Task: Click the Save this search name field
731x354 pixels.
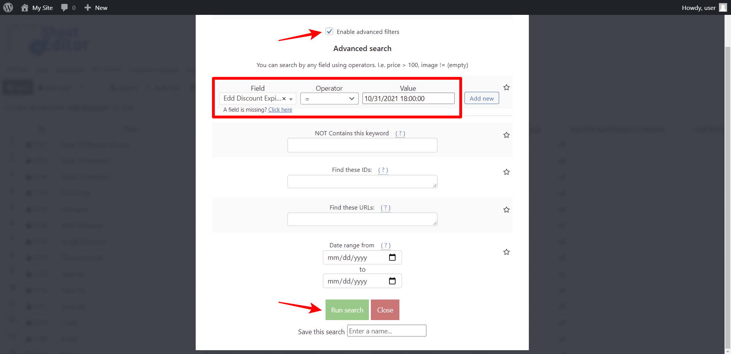Action: (386, 331)
